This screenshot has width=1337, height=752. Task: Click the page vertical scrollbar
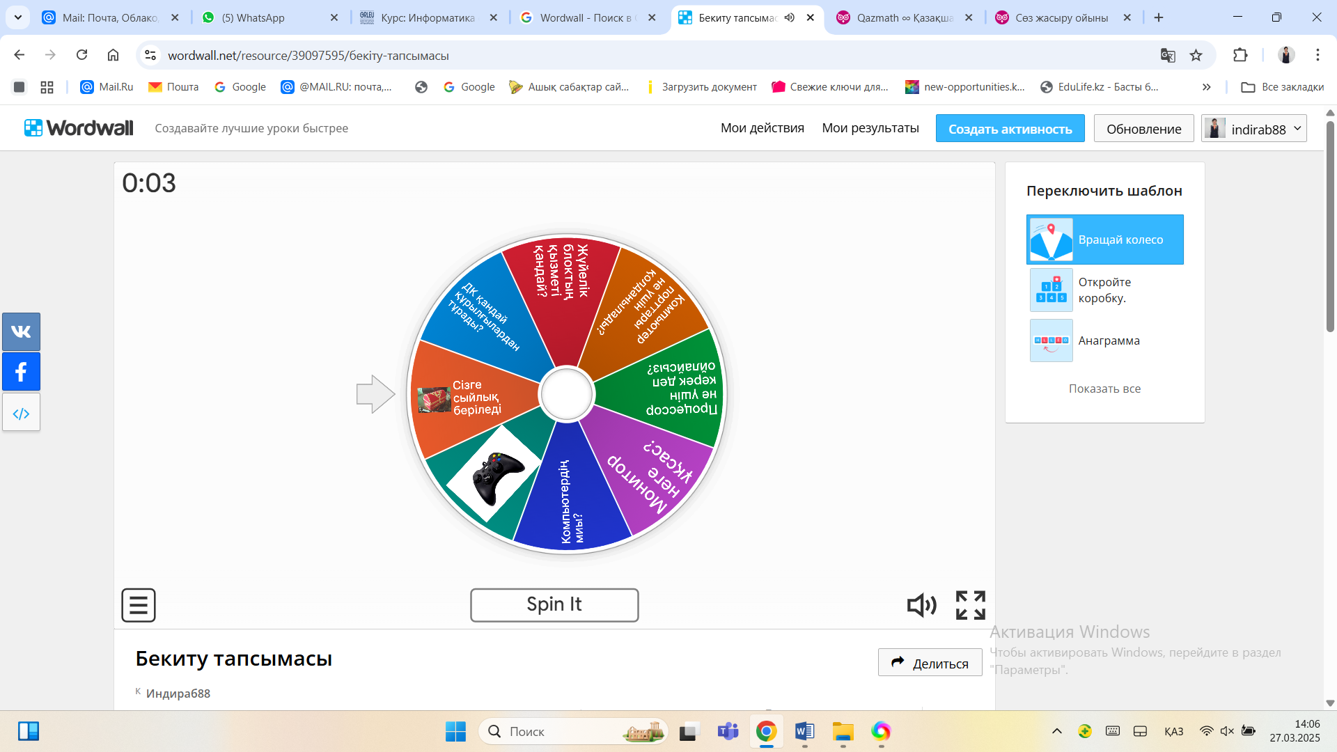pyautogui.click(x=1330, y=226)
